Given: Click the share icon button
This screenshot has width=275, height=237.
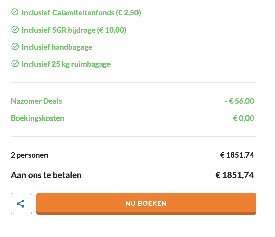Looking at the screenshot, I should click(21, 203).
